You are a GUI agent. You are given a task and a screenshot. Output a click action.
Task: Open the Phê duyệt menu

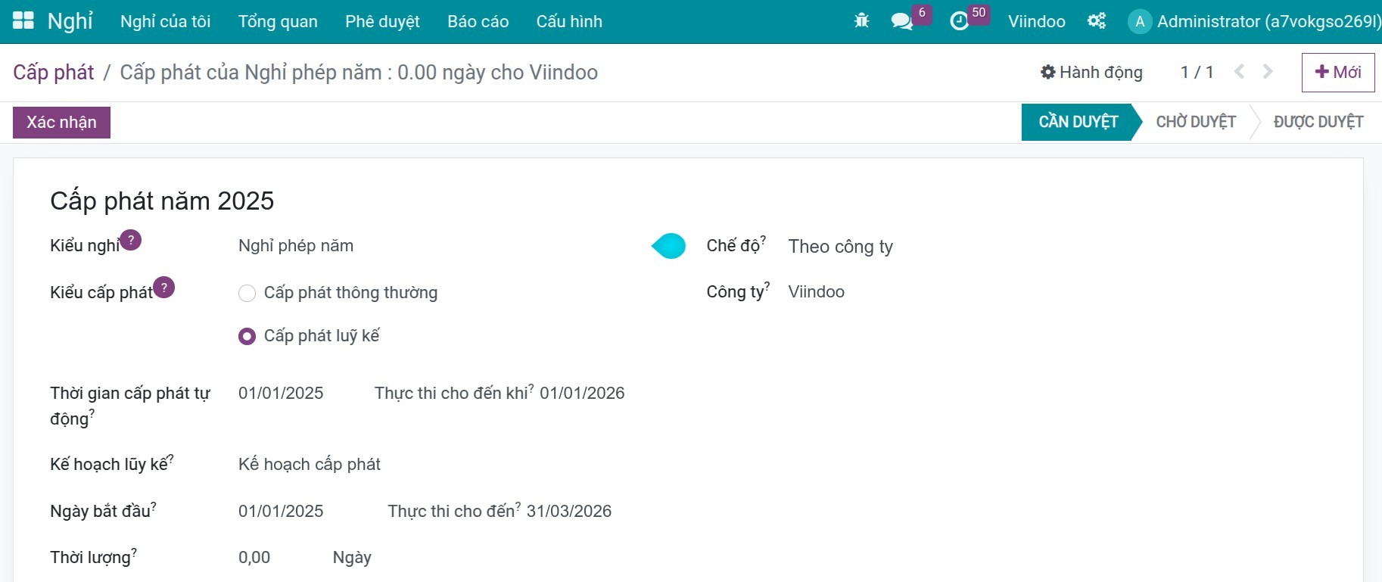[x=382, y=21]
